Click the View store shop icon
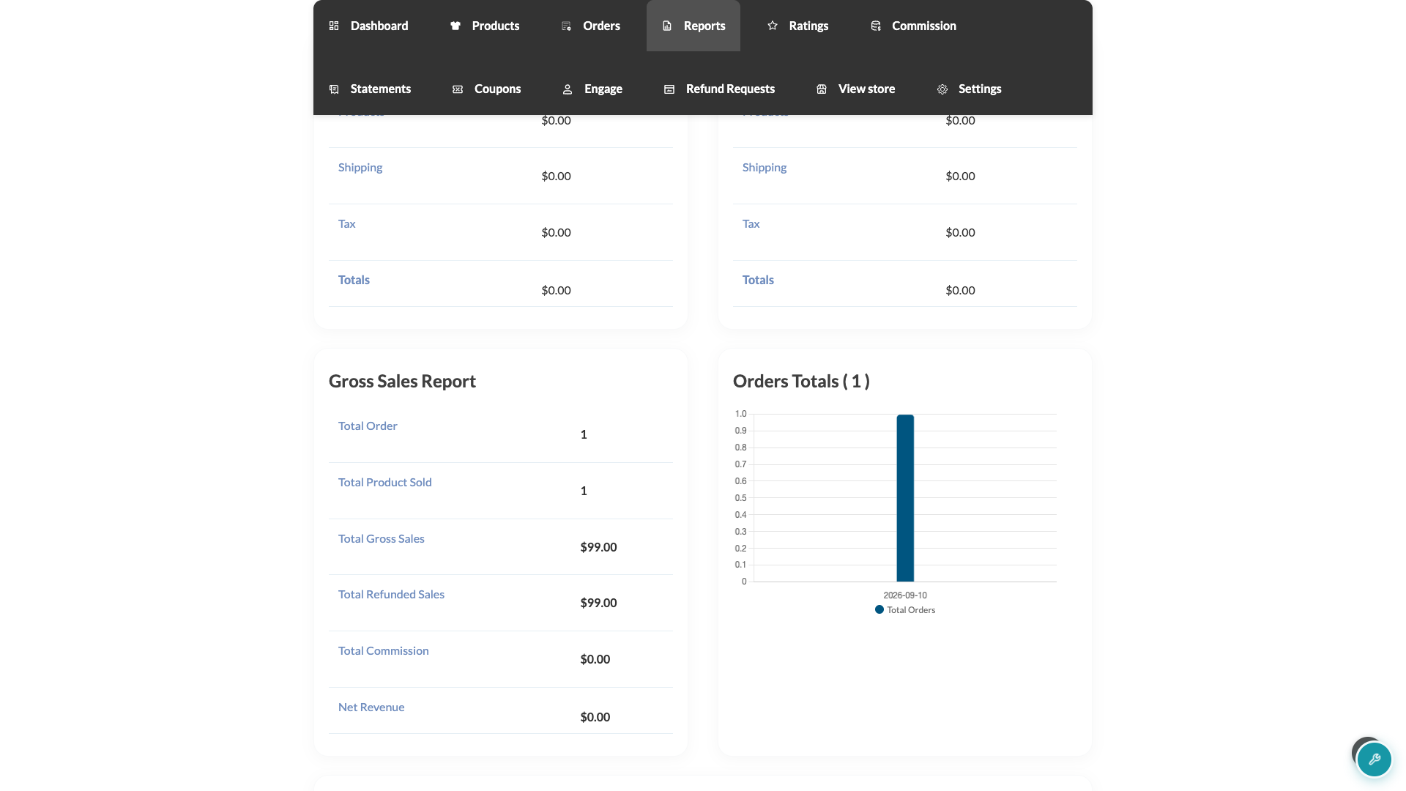Image resolution: width=1406 pixels, height=791 pixels. point(822,89)
